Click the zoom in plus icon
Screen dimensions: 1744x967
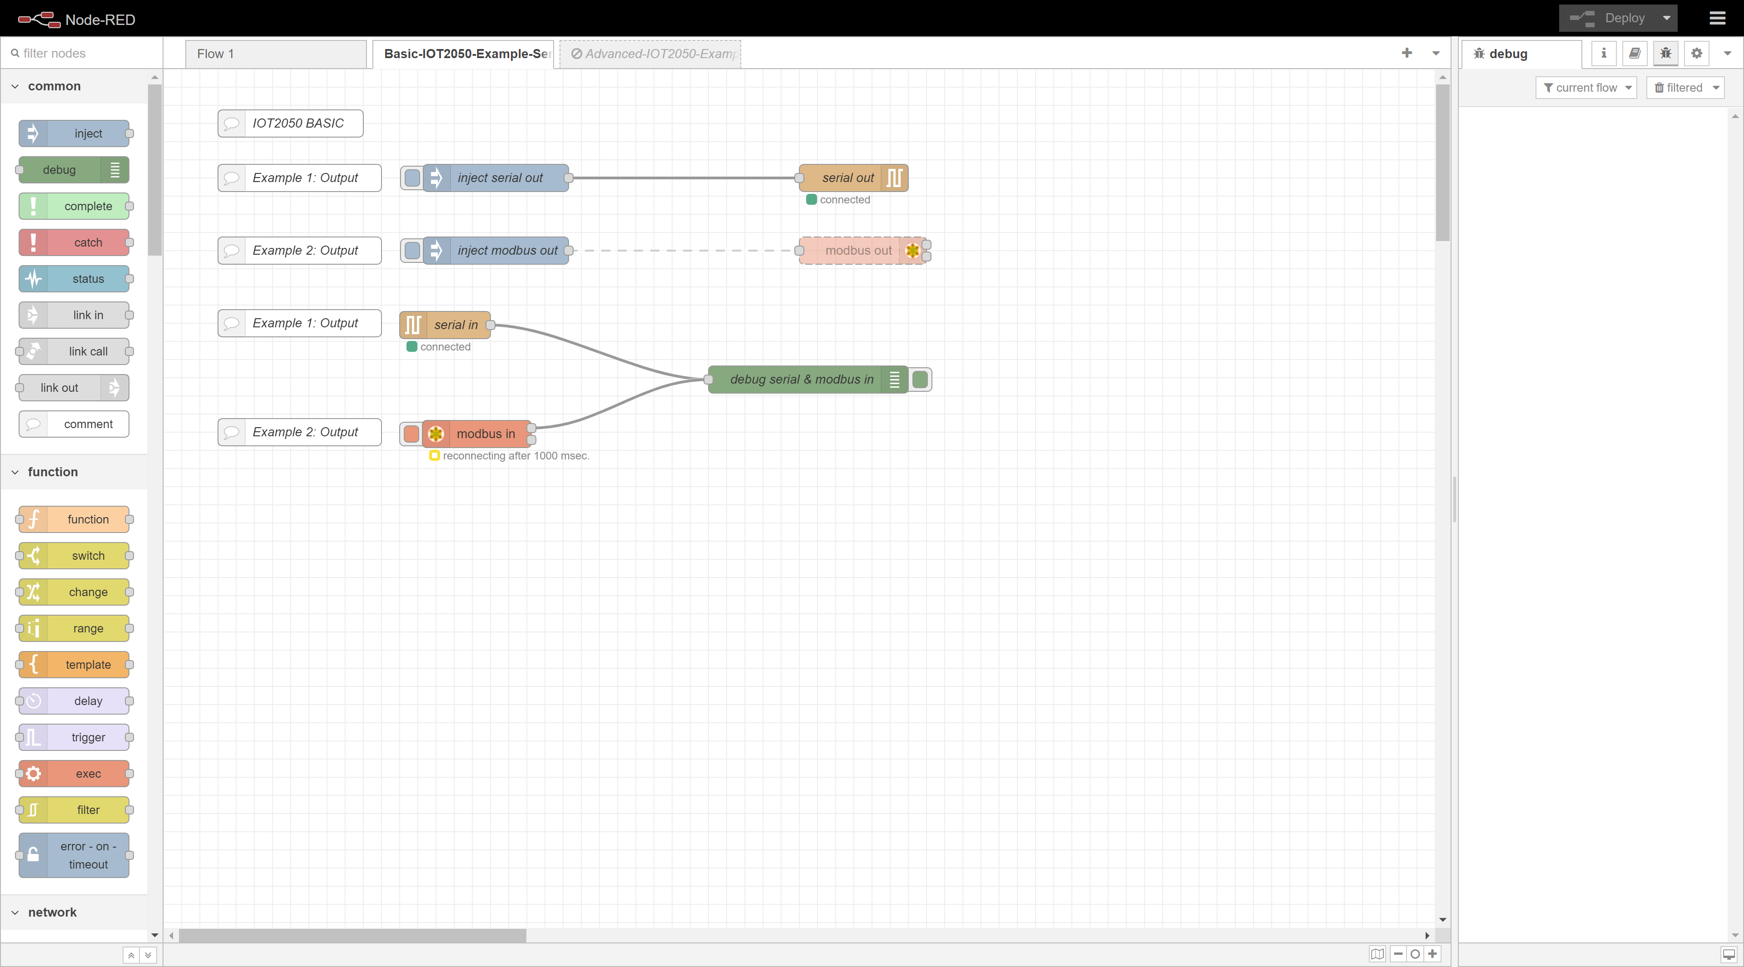pyautogui.click(x=1432, y=954)
